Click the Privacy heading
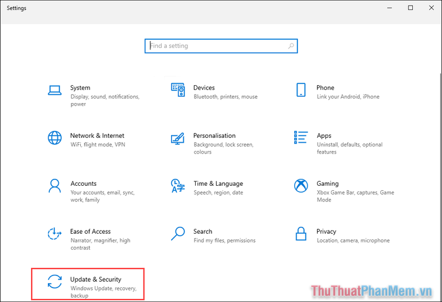The image size is (442, 302). [326, 232]
